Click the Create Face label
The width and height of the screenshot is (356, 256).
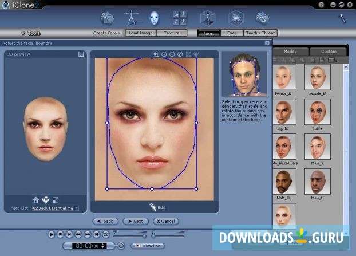pos(105,33)
